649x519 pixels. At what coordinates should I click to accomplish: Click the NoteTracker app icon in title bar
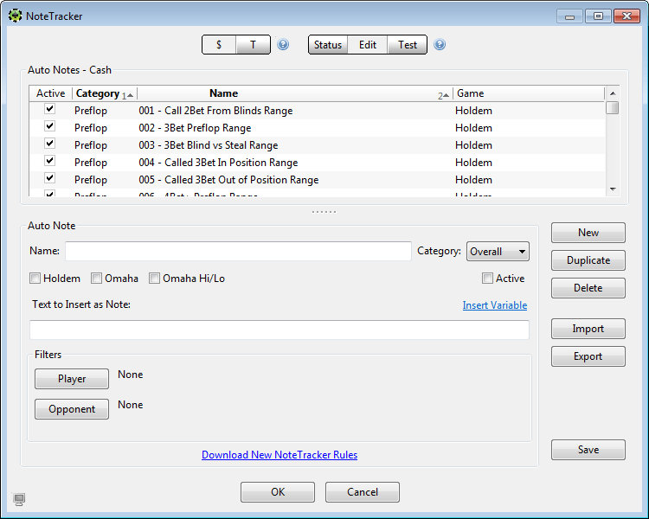pos(16,16)
